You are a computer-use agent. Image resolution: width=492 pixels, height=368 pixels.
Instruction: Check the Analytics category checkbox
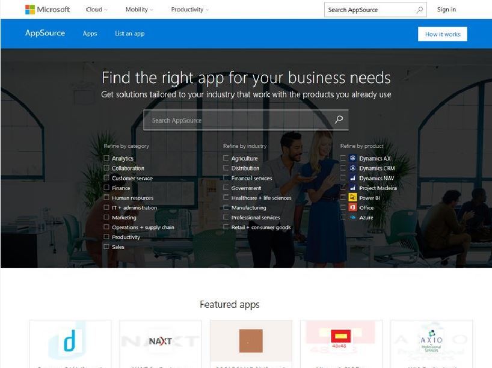coord(106,158)
